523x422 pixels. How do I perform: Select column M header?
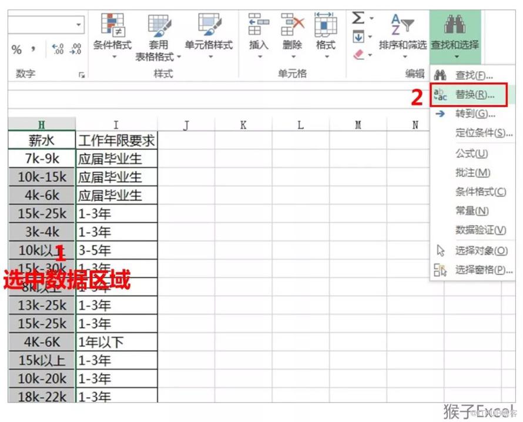tap(358, 125)
